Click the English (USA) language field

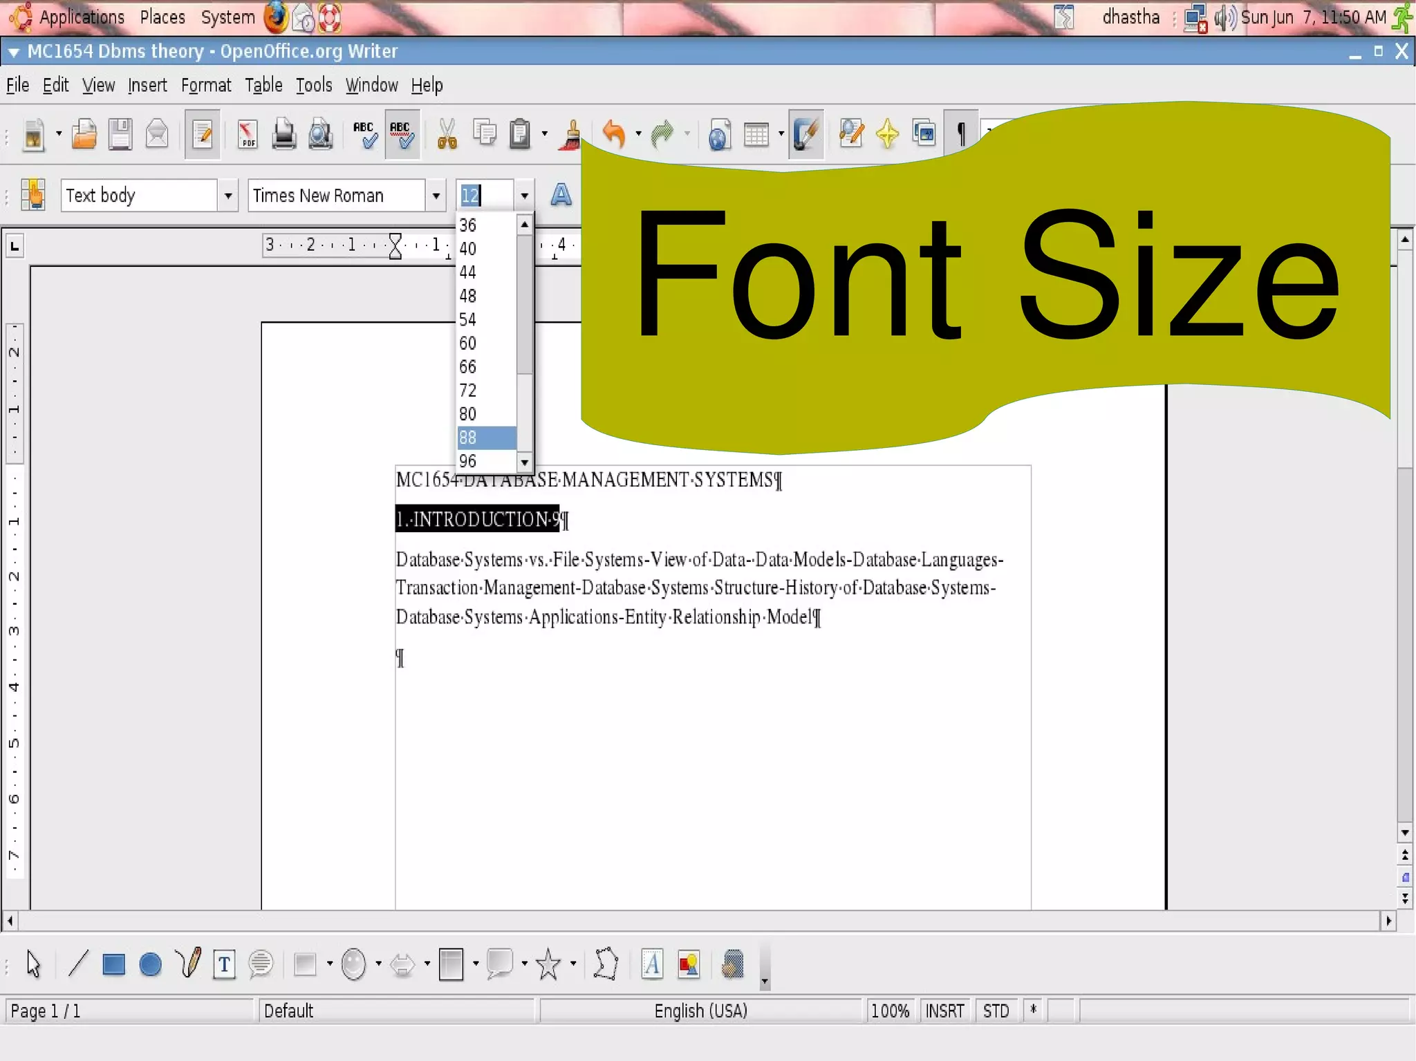[701, 1011]
